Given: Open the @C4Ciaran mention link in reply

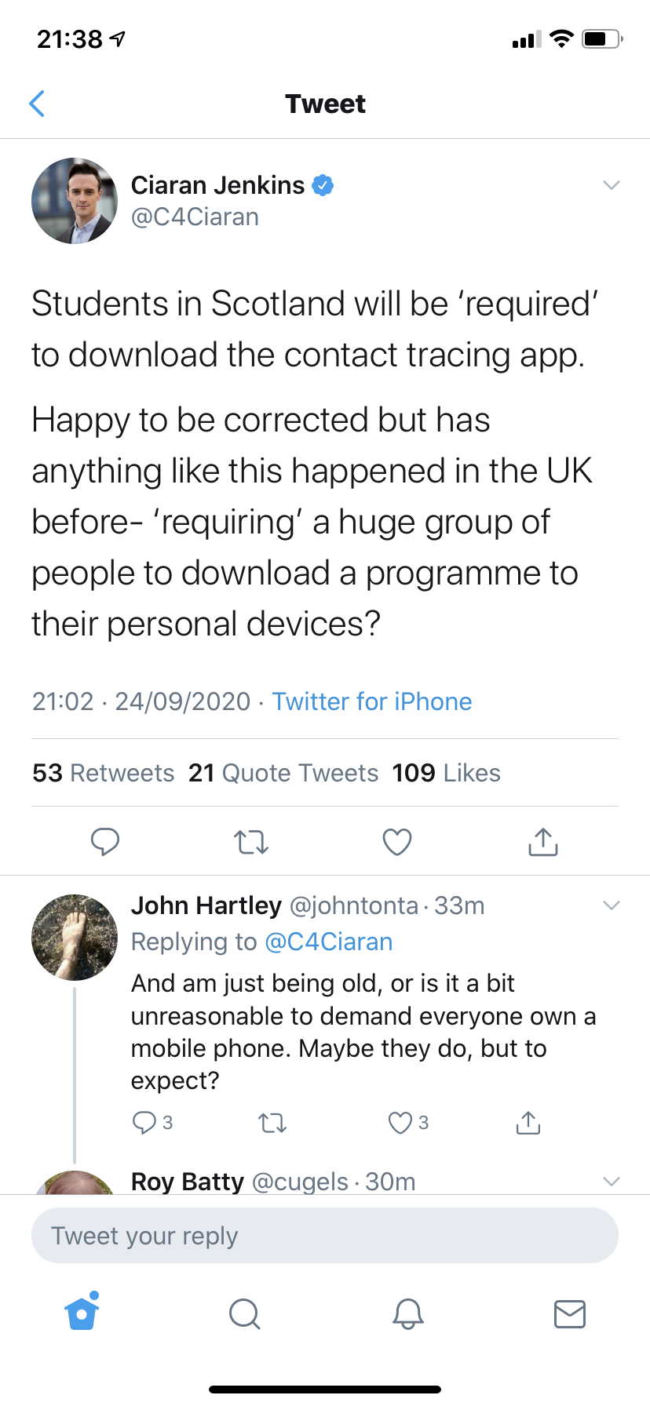Looking at the screenshot, I should 329,942.
